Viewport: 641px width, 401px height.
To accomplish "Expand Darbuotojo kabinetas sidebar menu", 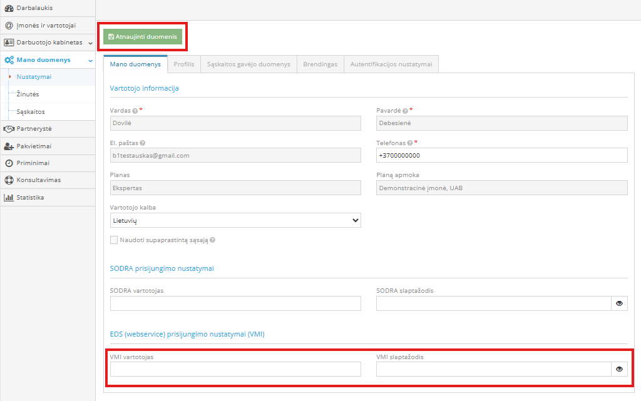I will (90, 43).
